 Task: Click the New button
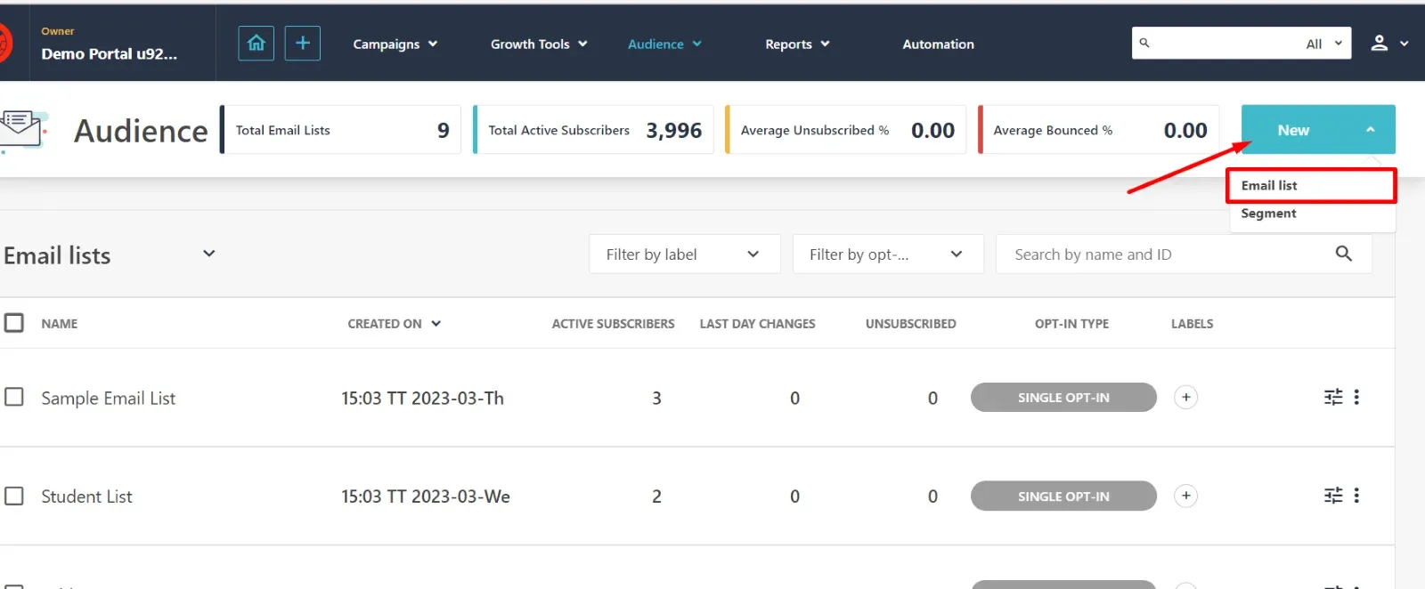pyautogui.click(x=1318, y=130)
